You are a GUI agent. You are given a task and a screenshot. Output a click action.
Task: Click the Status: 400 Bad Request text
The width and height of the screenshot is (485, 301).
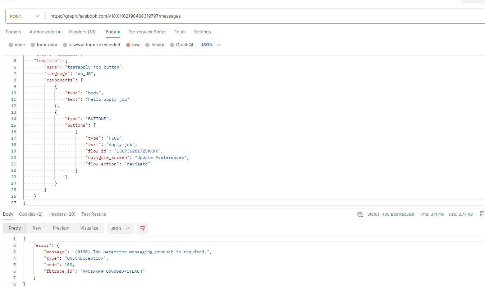point(391,214)
